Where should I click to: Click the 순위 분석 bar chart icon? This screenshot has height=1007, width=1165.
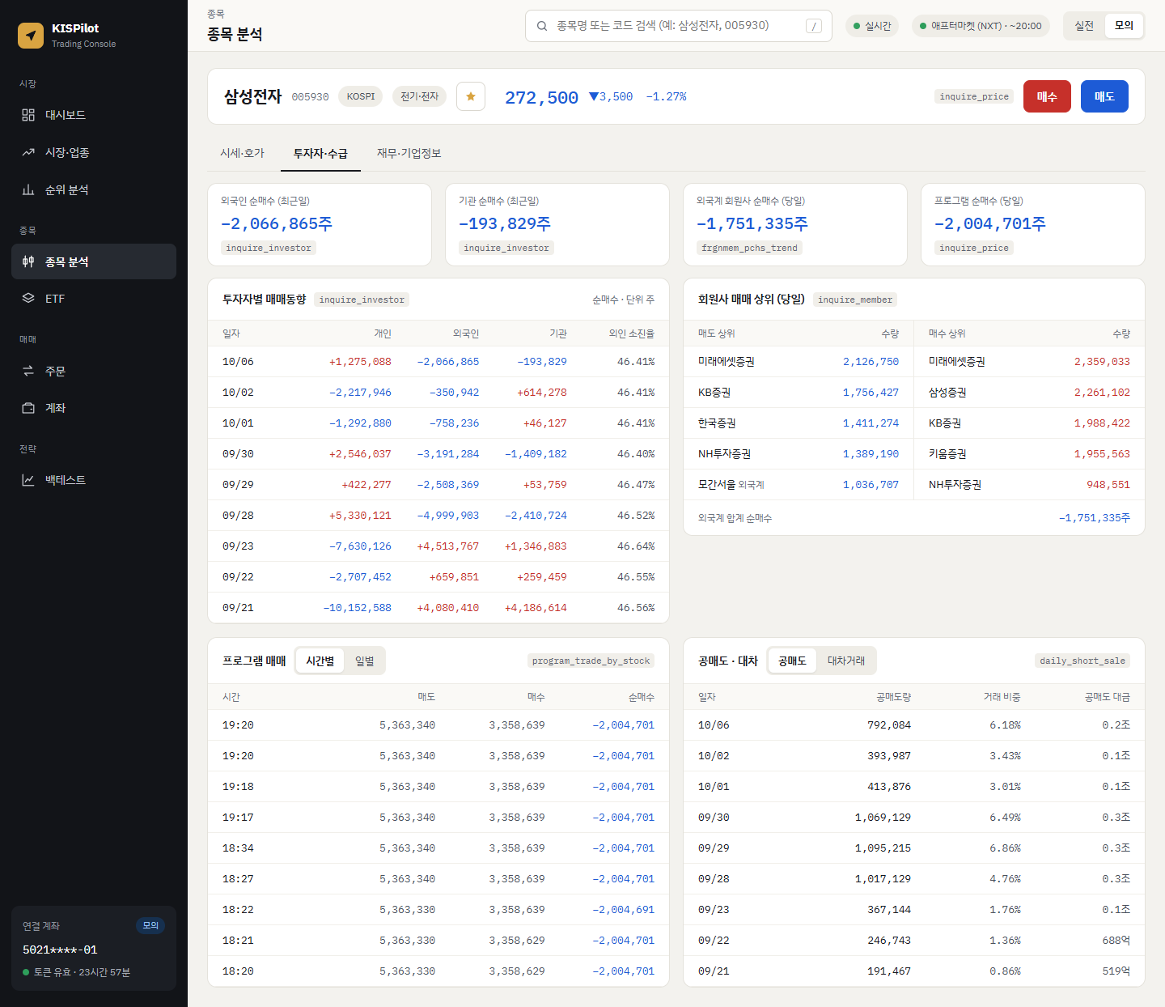pos(28,189)
